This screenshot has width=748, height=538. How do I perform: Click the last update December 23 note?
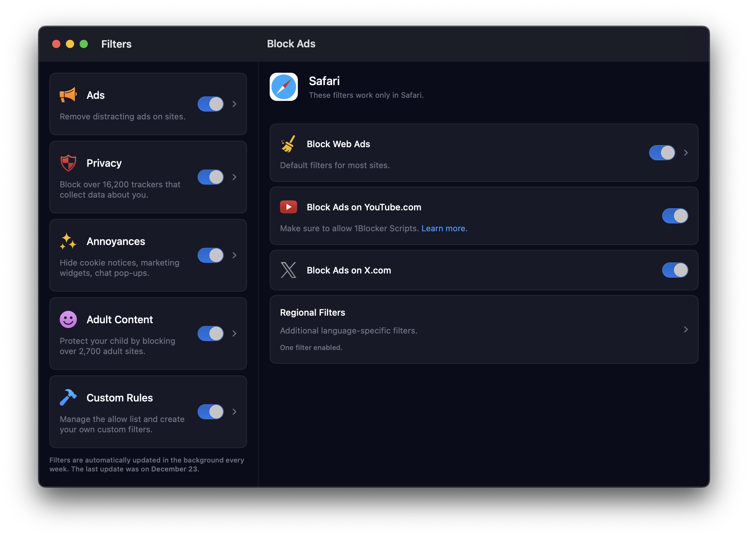[147, 464]
